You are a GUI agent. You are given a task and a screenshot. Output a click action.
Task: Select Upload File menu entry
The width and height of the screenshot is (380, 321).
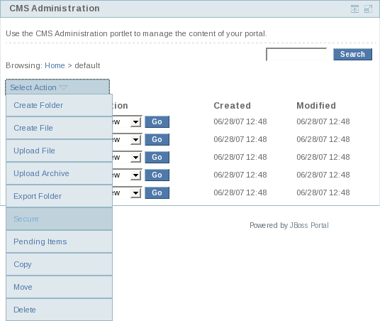click(x=59, y=151)
